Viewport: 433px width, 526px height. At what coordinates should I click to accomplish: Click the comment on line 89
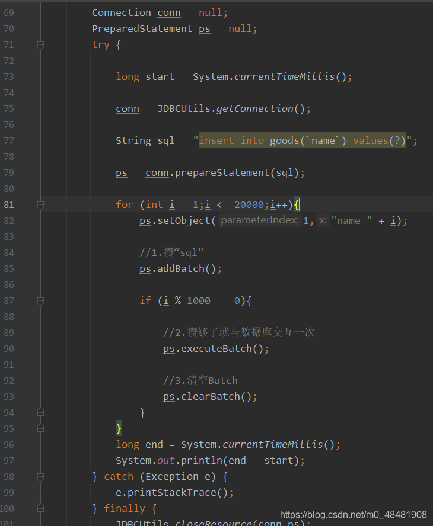[x=239, y=332]
